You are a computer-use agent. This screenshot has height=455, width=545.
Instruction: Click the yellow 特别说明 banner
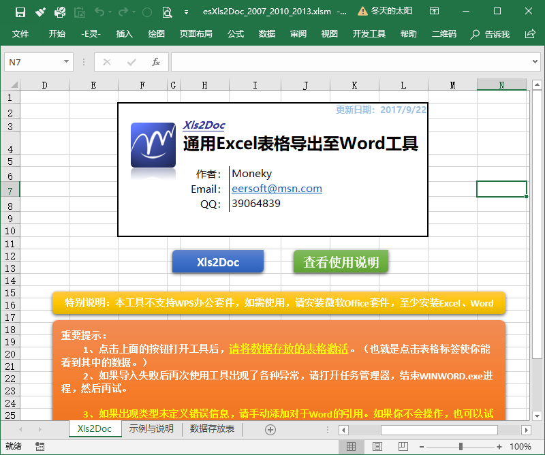click(x=279, y=303)
